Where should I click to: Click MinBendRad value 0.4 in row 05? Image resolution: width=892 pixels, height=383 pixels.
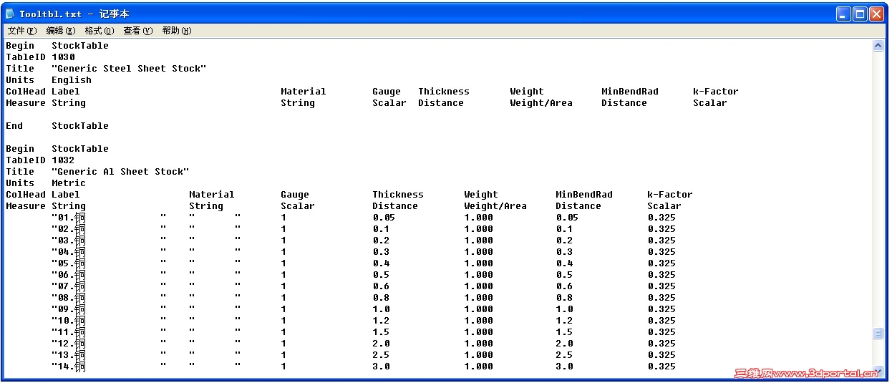(564, 263)
